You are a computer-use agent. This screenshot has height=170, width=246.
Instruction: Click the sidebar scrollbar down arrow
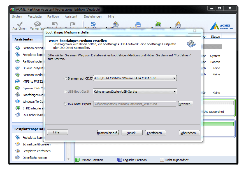(x=68, y=159)
